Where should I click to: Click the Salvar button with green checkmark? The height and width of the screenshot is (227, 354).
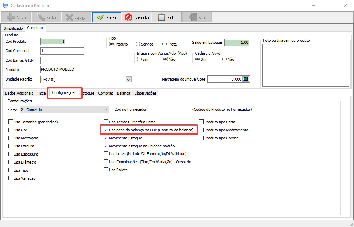[x=106, y=18]
